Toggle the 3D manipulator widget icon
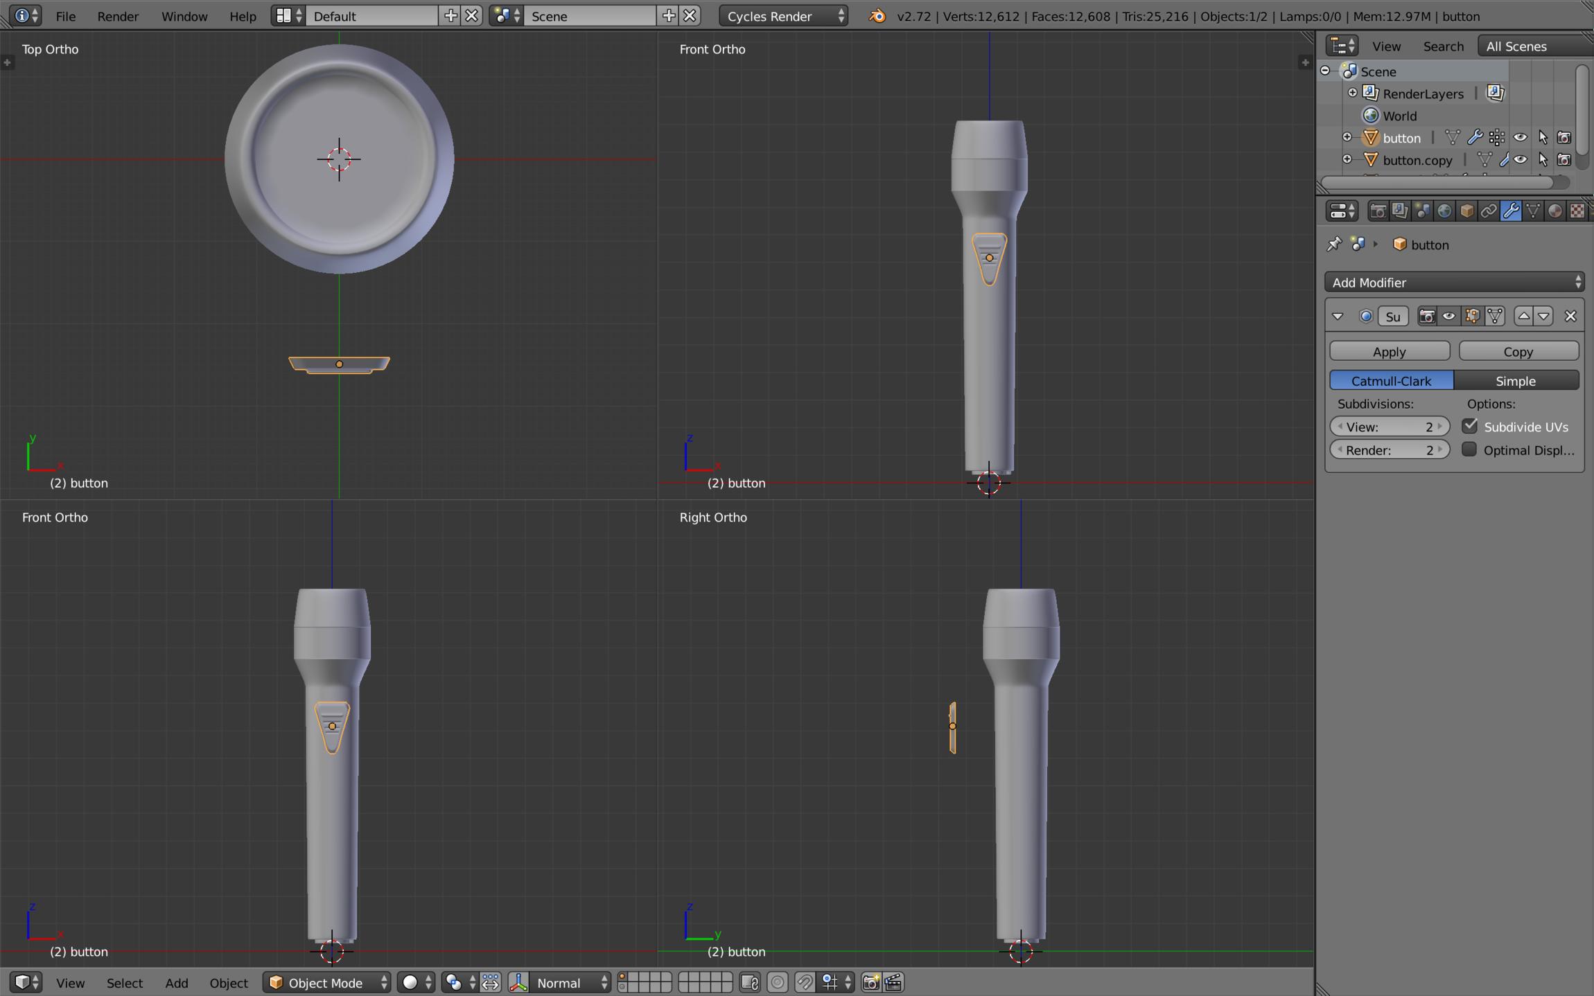This screenshot has width=1594, height=996. (519, 982)
